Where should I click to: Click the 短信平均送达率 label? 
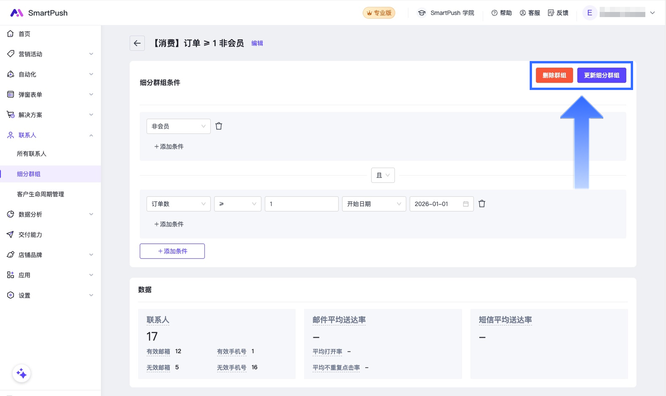[505, 320]
